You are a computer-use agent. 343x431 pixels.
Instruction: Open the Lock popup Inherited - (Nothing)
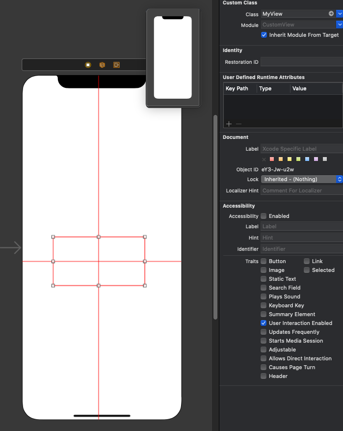302,179
